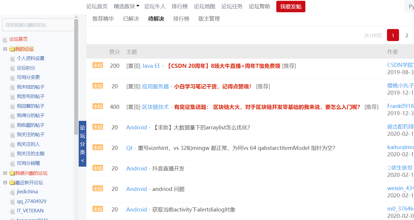The height and width of the screenshot is (220, 414).
Task: Open the arraylist怎么优化 post
Action: coord(202,128)
